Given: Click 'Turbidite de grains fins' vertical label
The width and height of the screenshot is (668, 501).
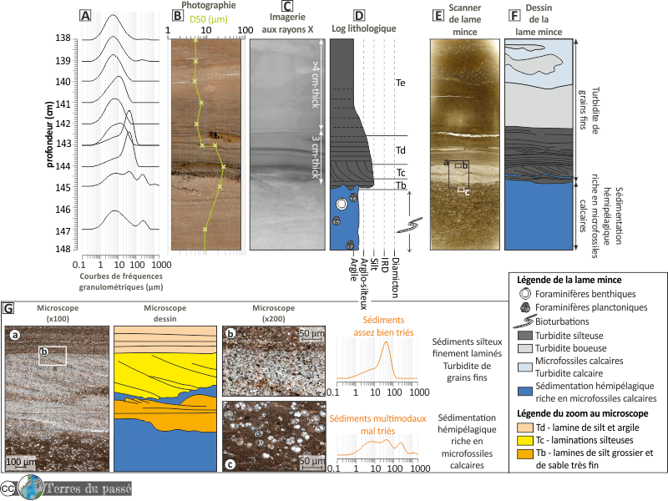Looking at the screenshot, I should pos(590,111).
